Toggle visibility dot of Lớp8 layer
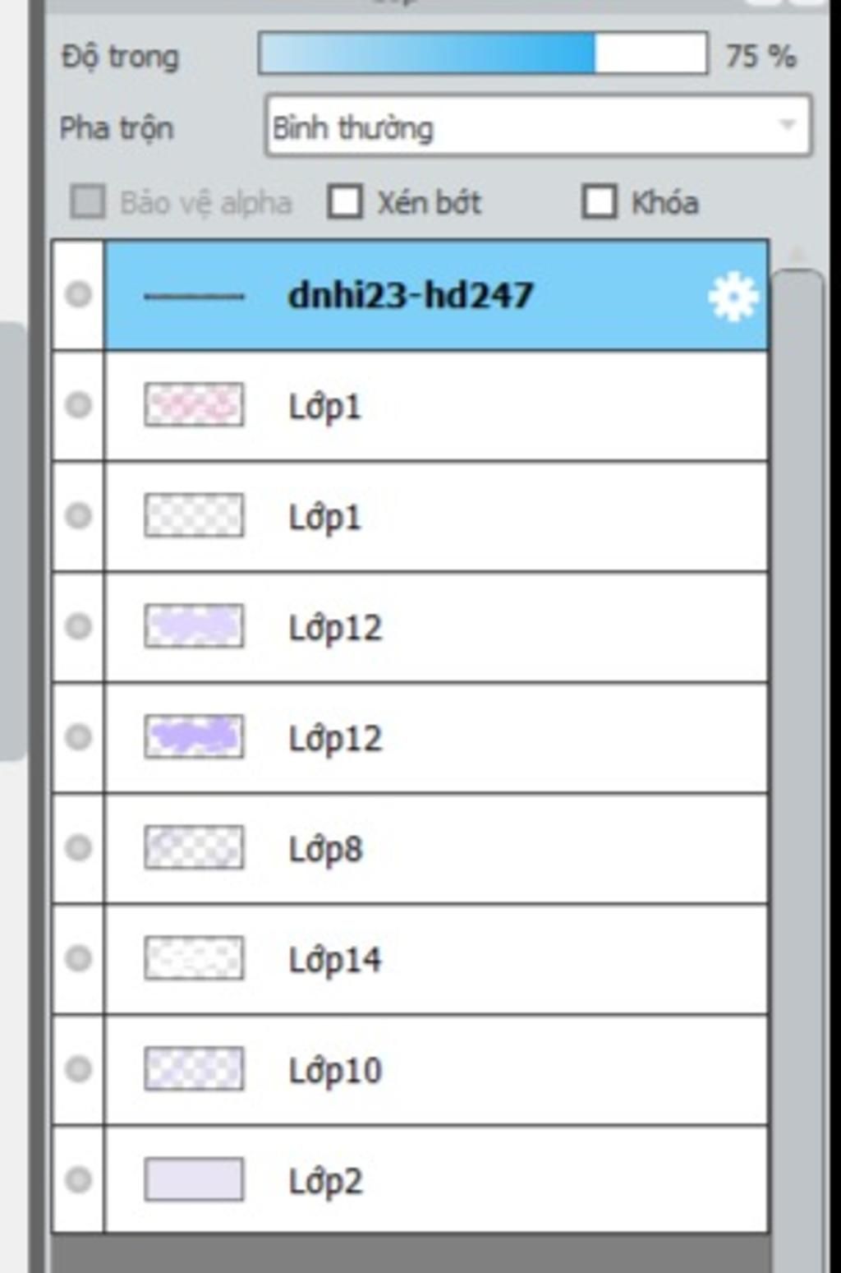This screenshot has height=1273, width=841. pos(78,847)
